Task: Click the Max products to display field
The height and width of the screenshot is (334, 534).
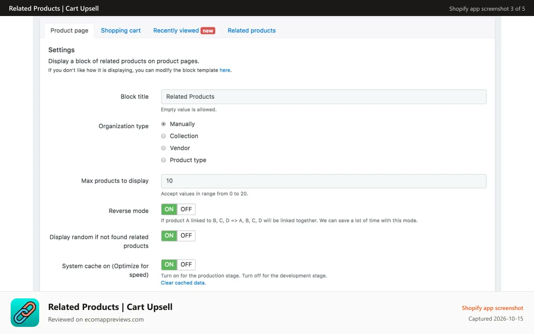Action: coord(324,181)
